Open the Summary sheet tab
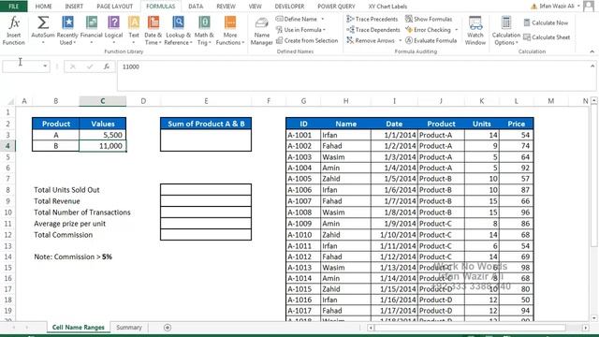Image resolution: width=599 pixels, height=337 pixels. [x=129, y=328]
